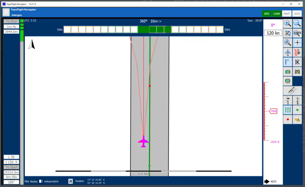Toggle the Pilot display independent switch
The width and height of the screenshot is (305, 187).
(41, 181)
